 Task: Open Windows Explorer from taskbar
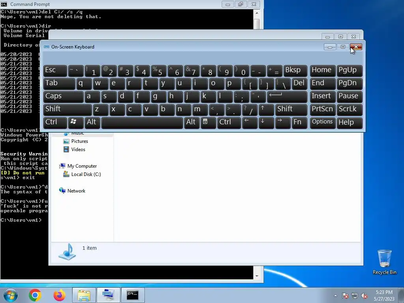click(x=84, y=295)
